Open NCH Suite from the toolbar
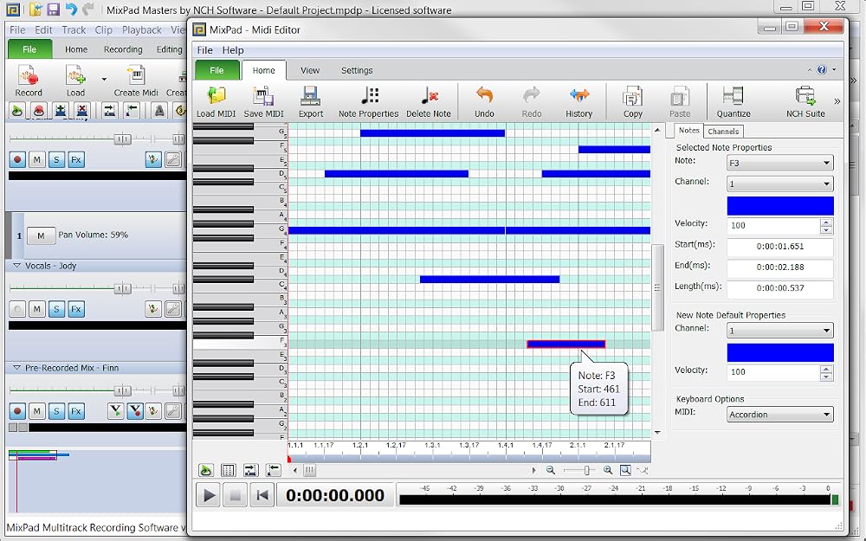The height and width of the screenshot is (541, 866). point(805,102)
